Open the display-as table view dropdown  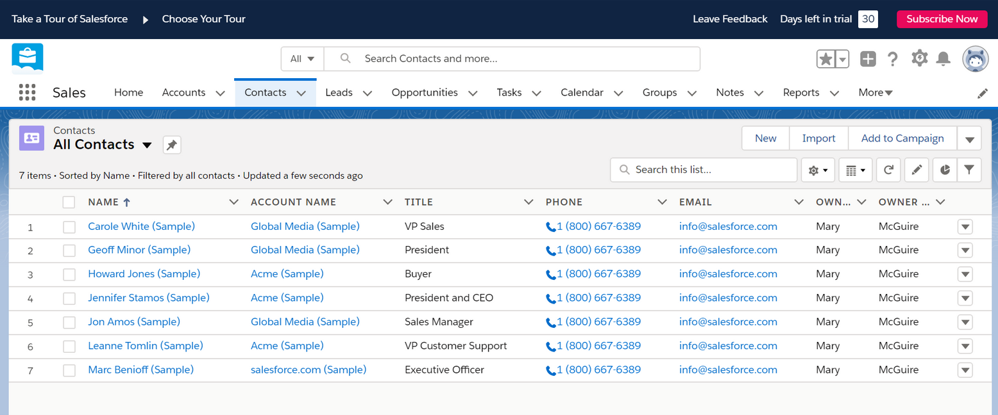pyautogui.click(x=855, y=170)
